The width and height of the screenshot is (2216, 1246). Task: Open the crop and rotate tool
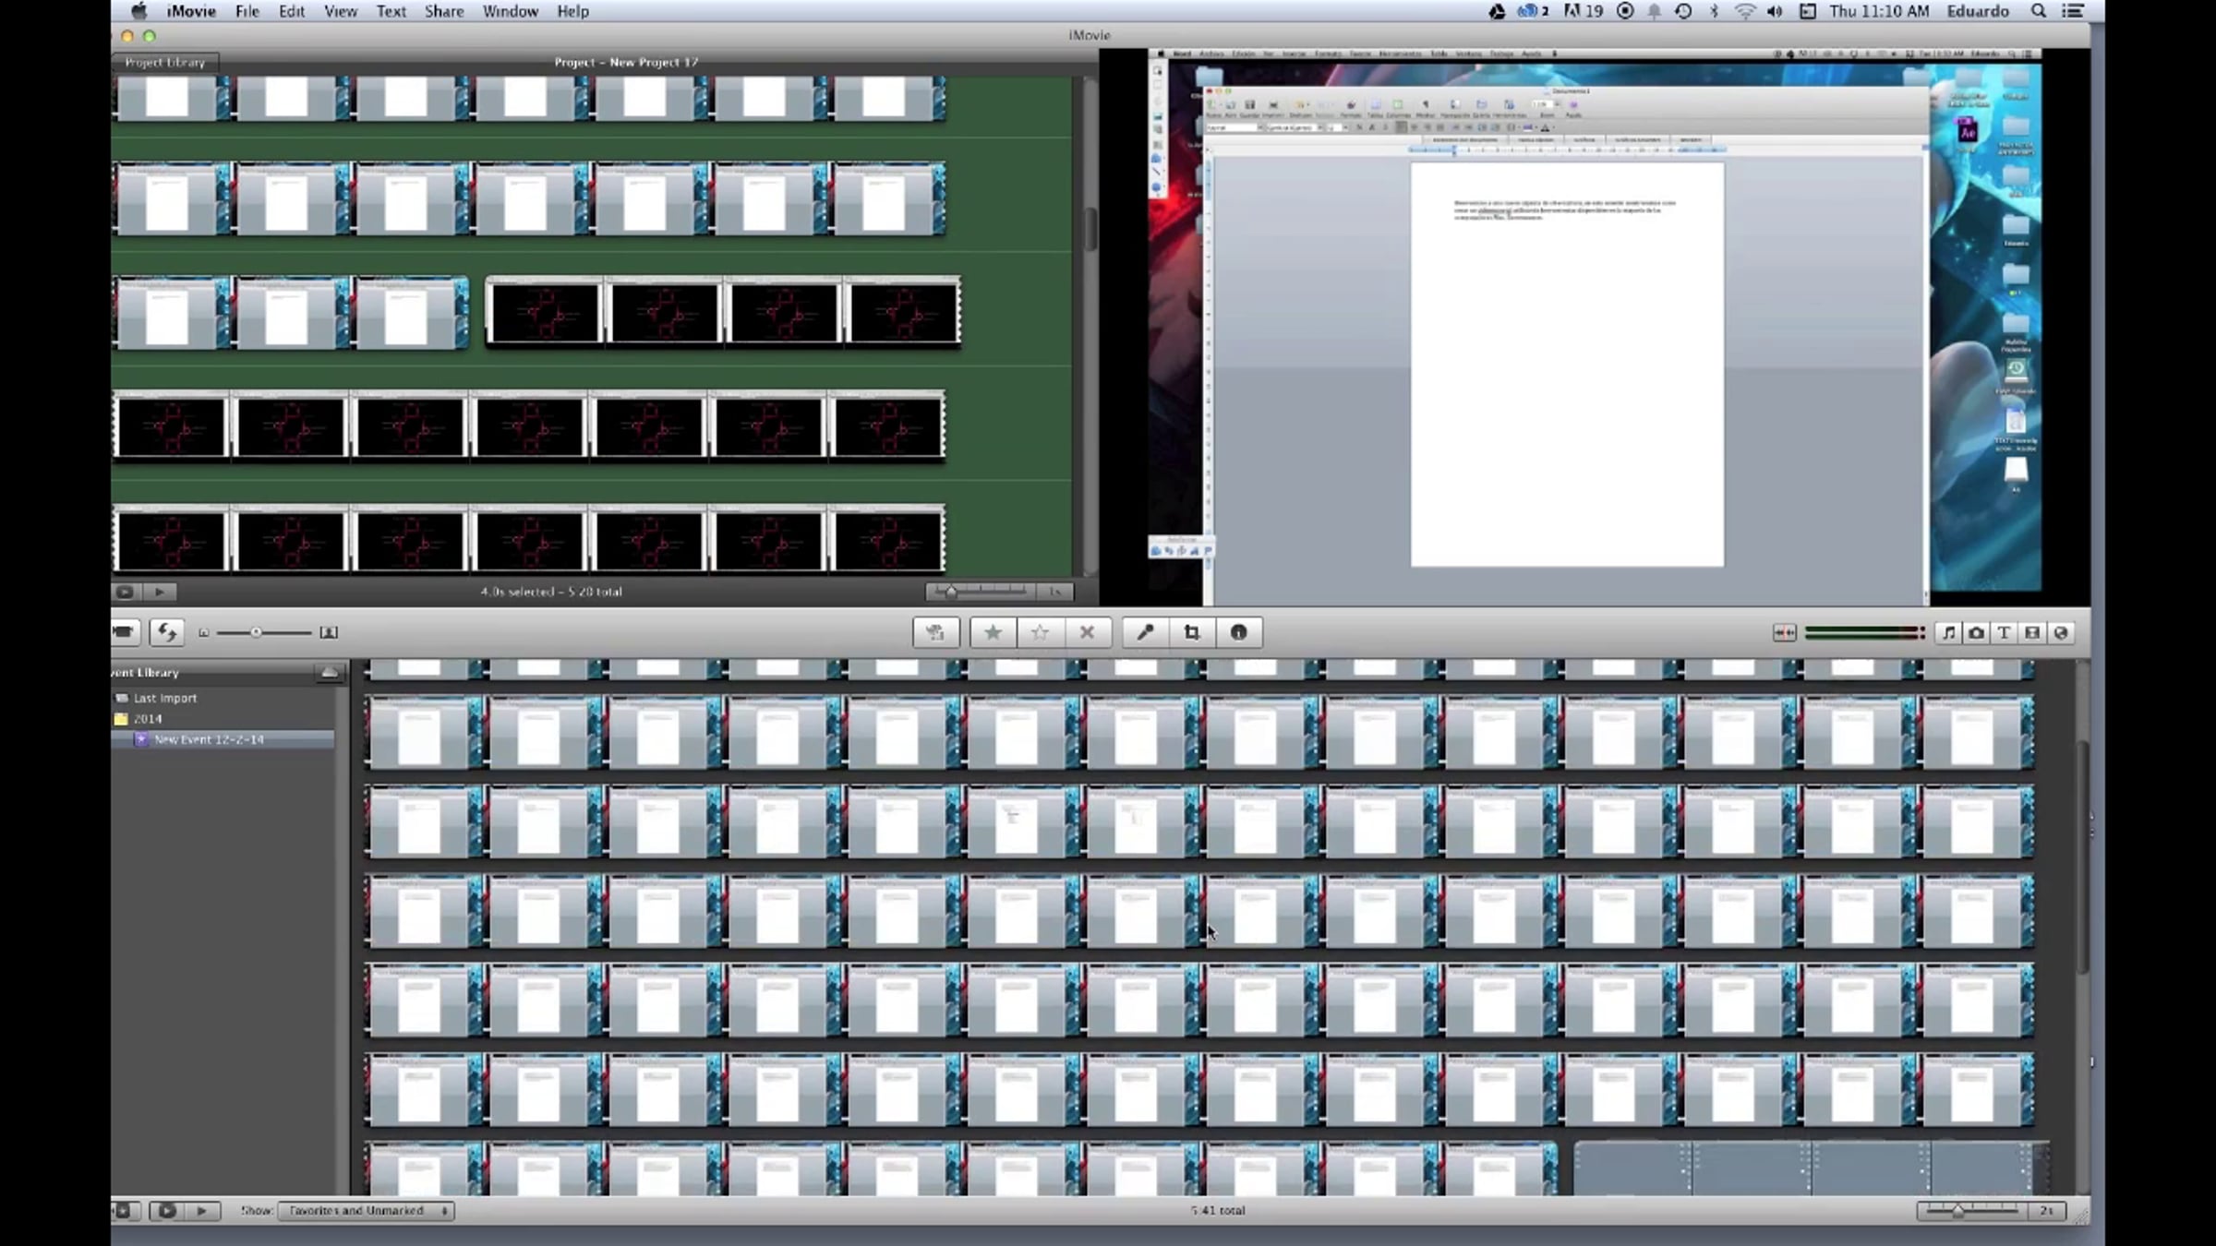[1192, 632]
